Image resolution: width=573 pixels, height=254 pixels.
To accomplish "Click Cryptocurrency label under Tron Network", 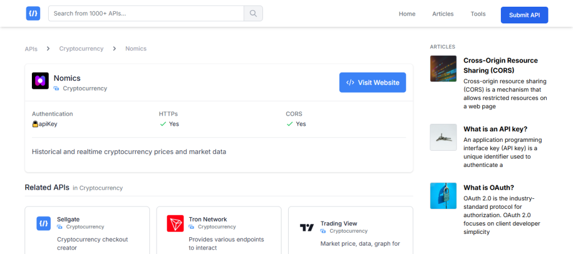I will click(217, 227).
